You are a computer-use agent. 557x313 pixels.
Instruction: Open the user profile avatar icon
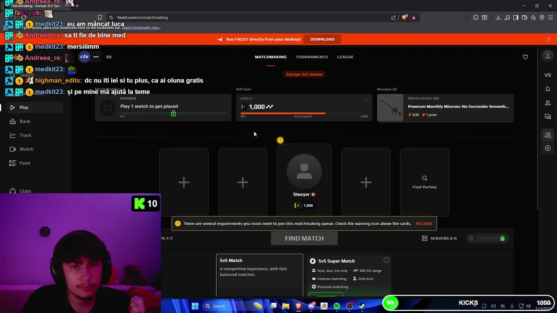(547, 57)
